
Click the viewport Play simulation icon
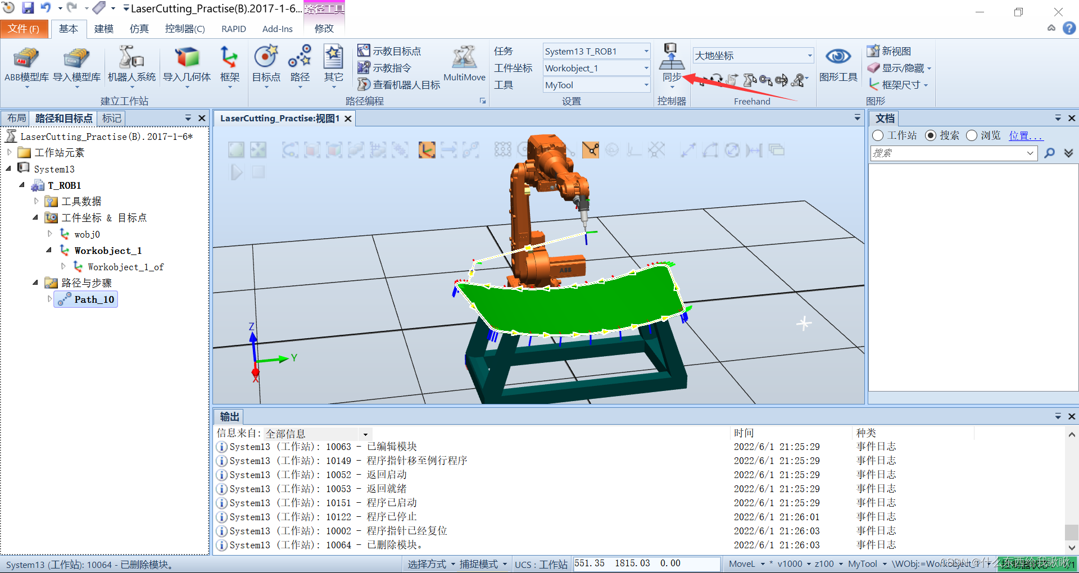[237, 172]
